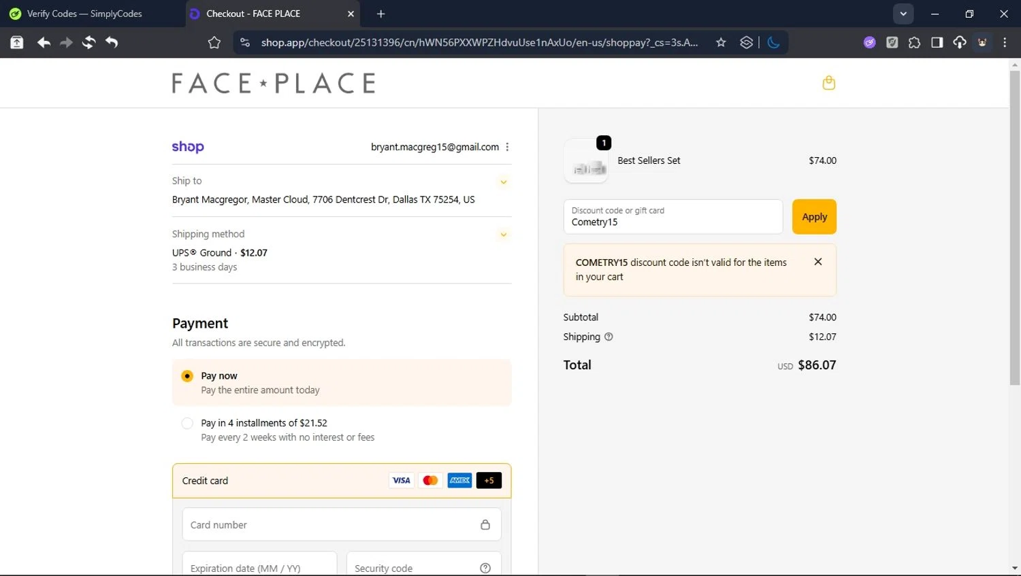Expand the Ship to address chevron
1021x576 pixels.
[x=504, y=182]
